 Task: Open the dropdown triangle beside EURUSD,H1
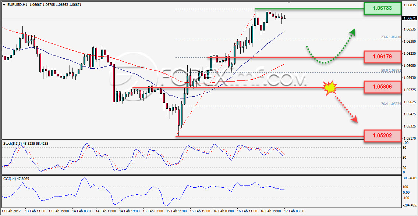point(4,5)
